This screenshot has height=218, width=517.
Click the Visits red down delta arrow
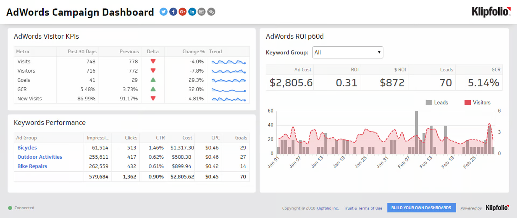pos(153,61)
